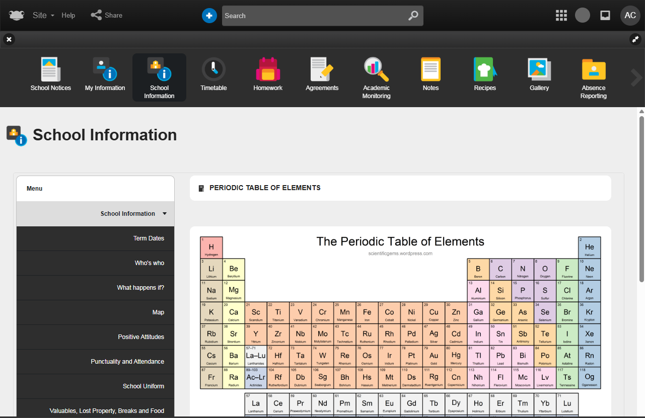Collapse the School Information menu section
The image size is (645, 418).
(164, 214)
